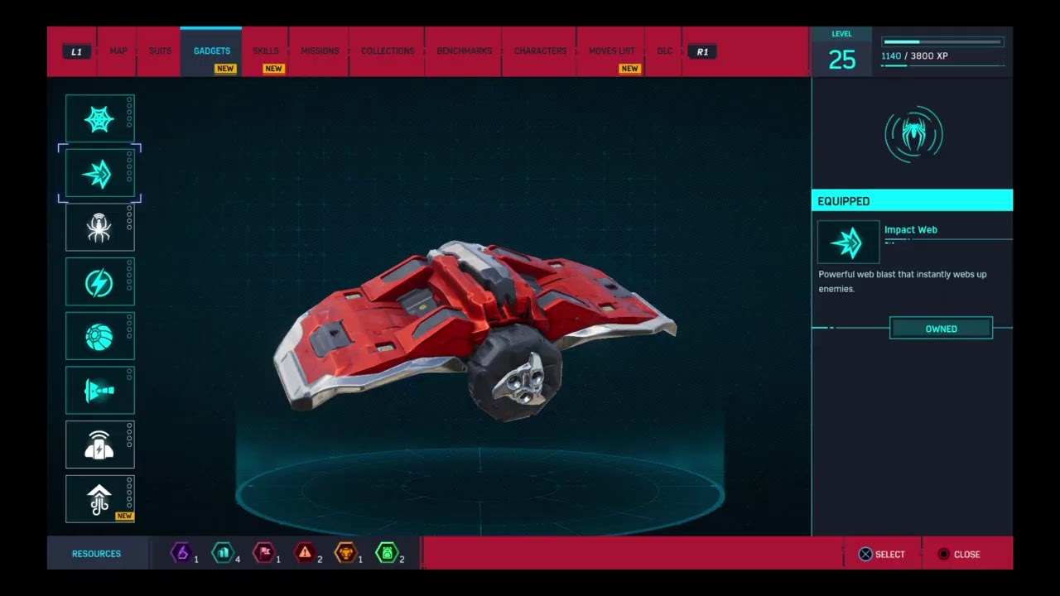Open the Suspension Matrix gadget marked NEW
Screen dimensions: 1060x596
point(99,499)
